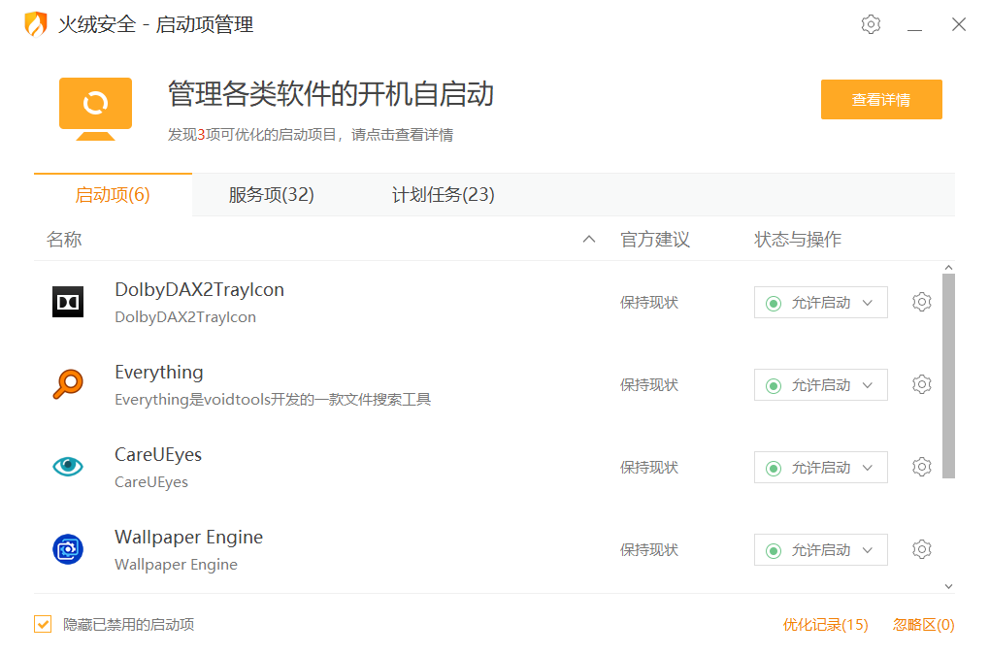
Task: Click the 官方建议 column header
Action: coord(655,240)
